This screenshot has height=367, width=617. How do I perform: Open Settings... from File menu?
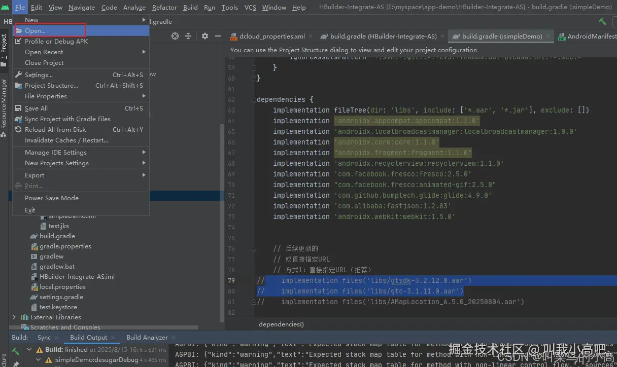pos(81,75)
